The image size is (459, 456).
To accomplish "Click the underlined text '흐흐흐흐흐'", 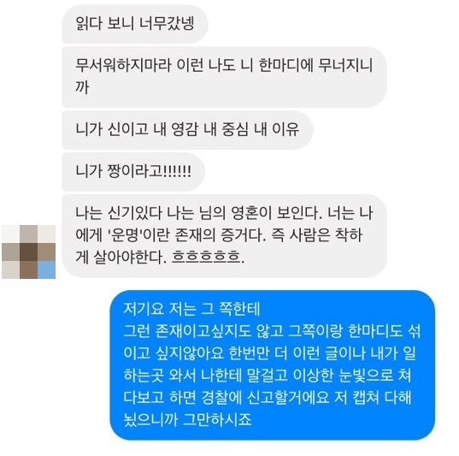I will click(x=206, y=257).
